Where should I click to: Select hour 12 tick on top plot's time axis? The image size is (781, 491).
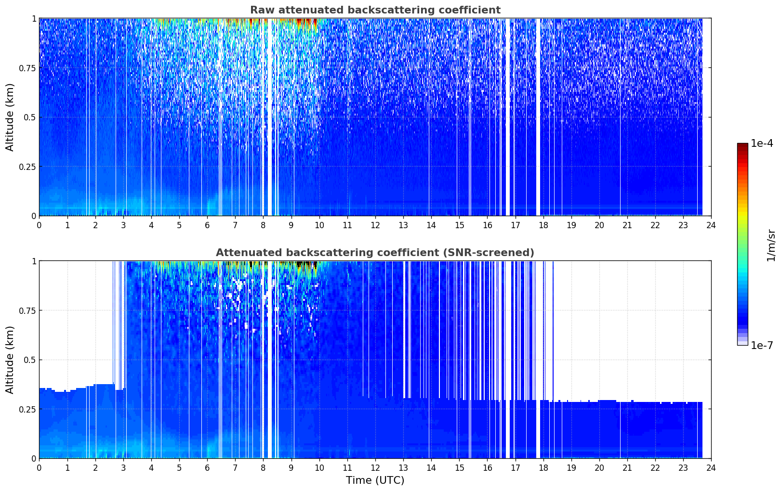pyautogui.click(x=375, y=225)
